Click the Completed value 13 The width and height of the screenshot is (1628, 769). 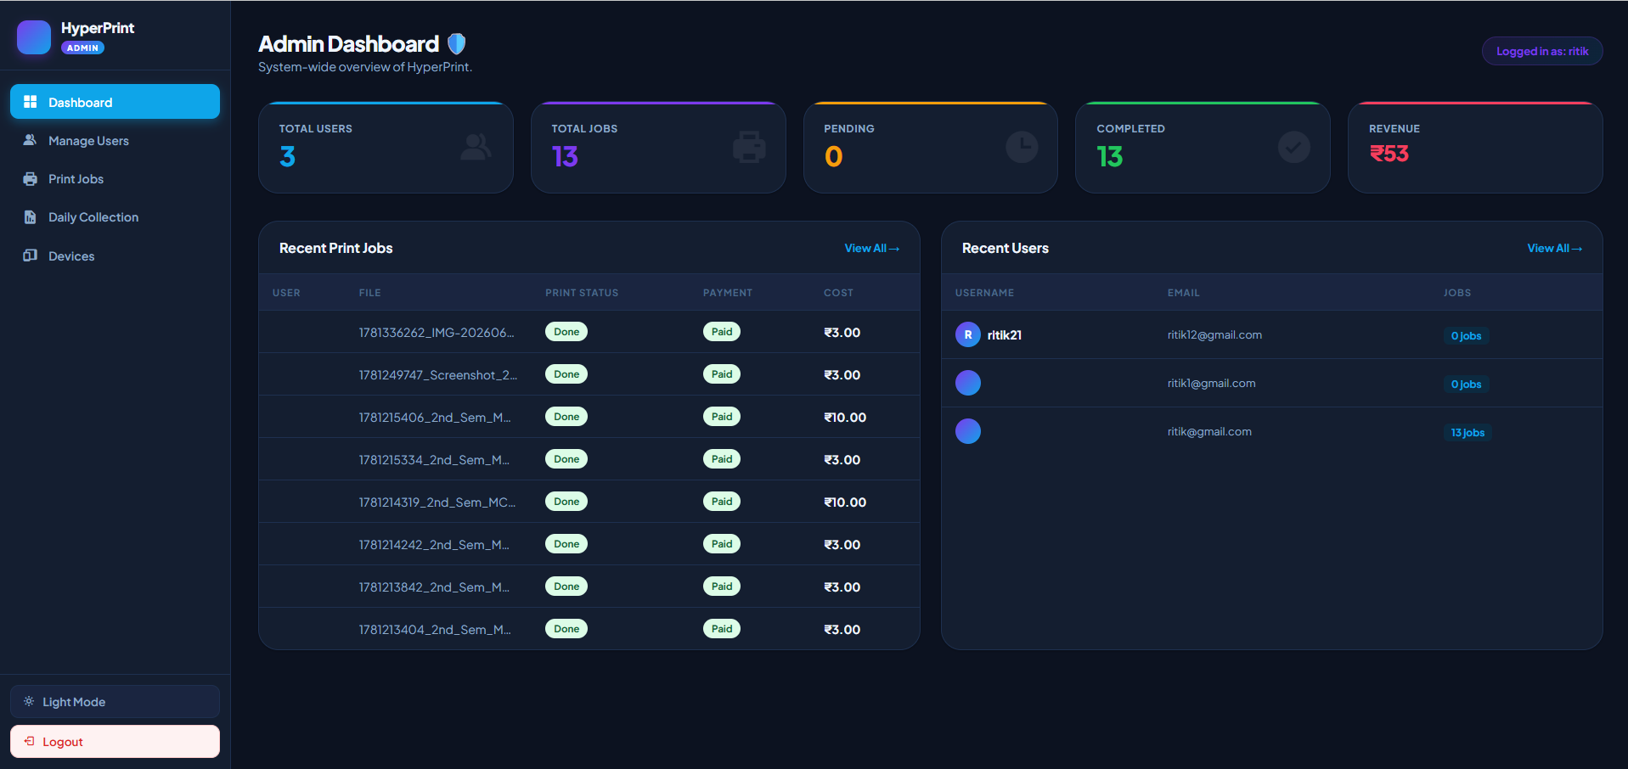(x=1109, y=156)
